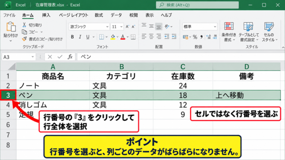285x160 pixels.
Task: Open Format as Table (テーブルとして書式設定)
Action: click(248, 32)
